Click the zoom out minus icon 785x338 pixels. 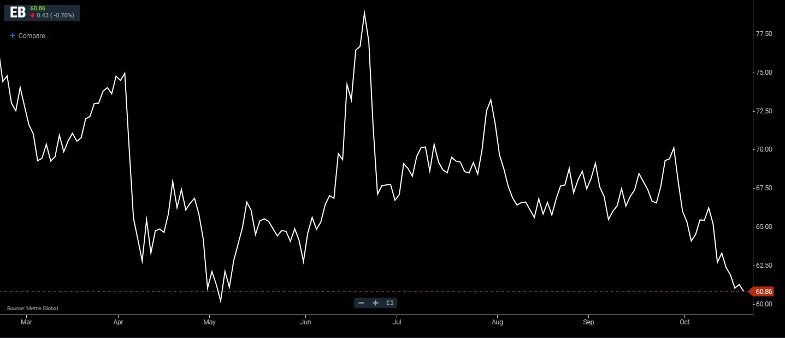pyautogui.click(x=361, y=303)
